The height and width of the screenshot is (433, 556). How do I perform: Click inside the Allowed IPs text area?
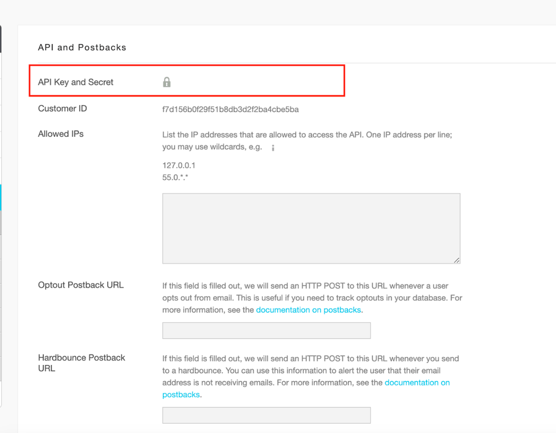311,228
